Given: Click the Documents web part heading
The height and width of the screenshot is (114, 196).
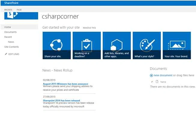Looking at the screenshot, I should pos(158,69).
